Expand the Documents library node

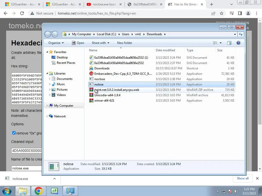[50, 79]
